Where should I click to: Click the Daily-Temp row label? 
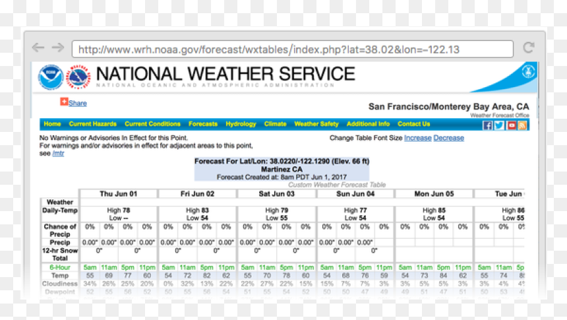point(59,210)
